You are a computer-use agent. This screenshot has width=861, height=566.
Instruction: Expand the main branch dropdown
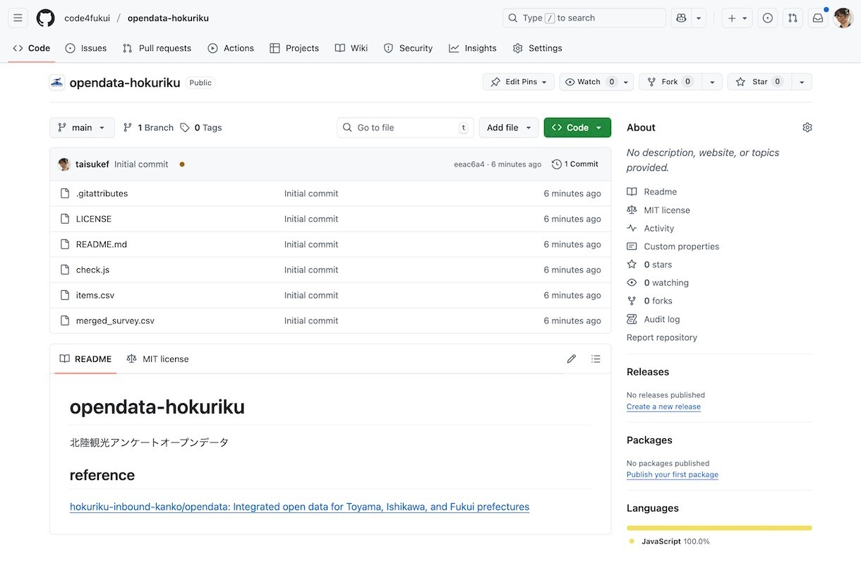82,128
